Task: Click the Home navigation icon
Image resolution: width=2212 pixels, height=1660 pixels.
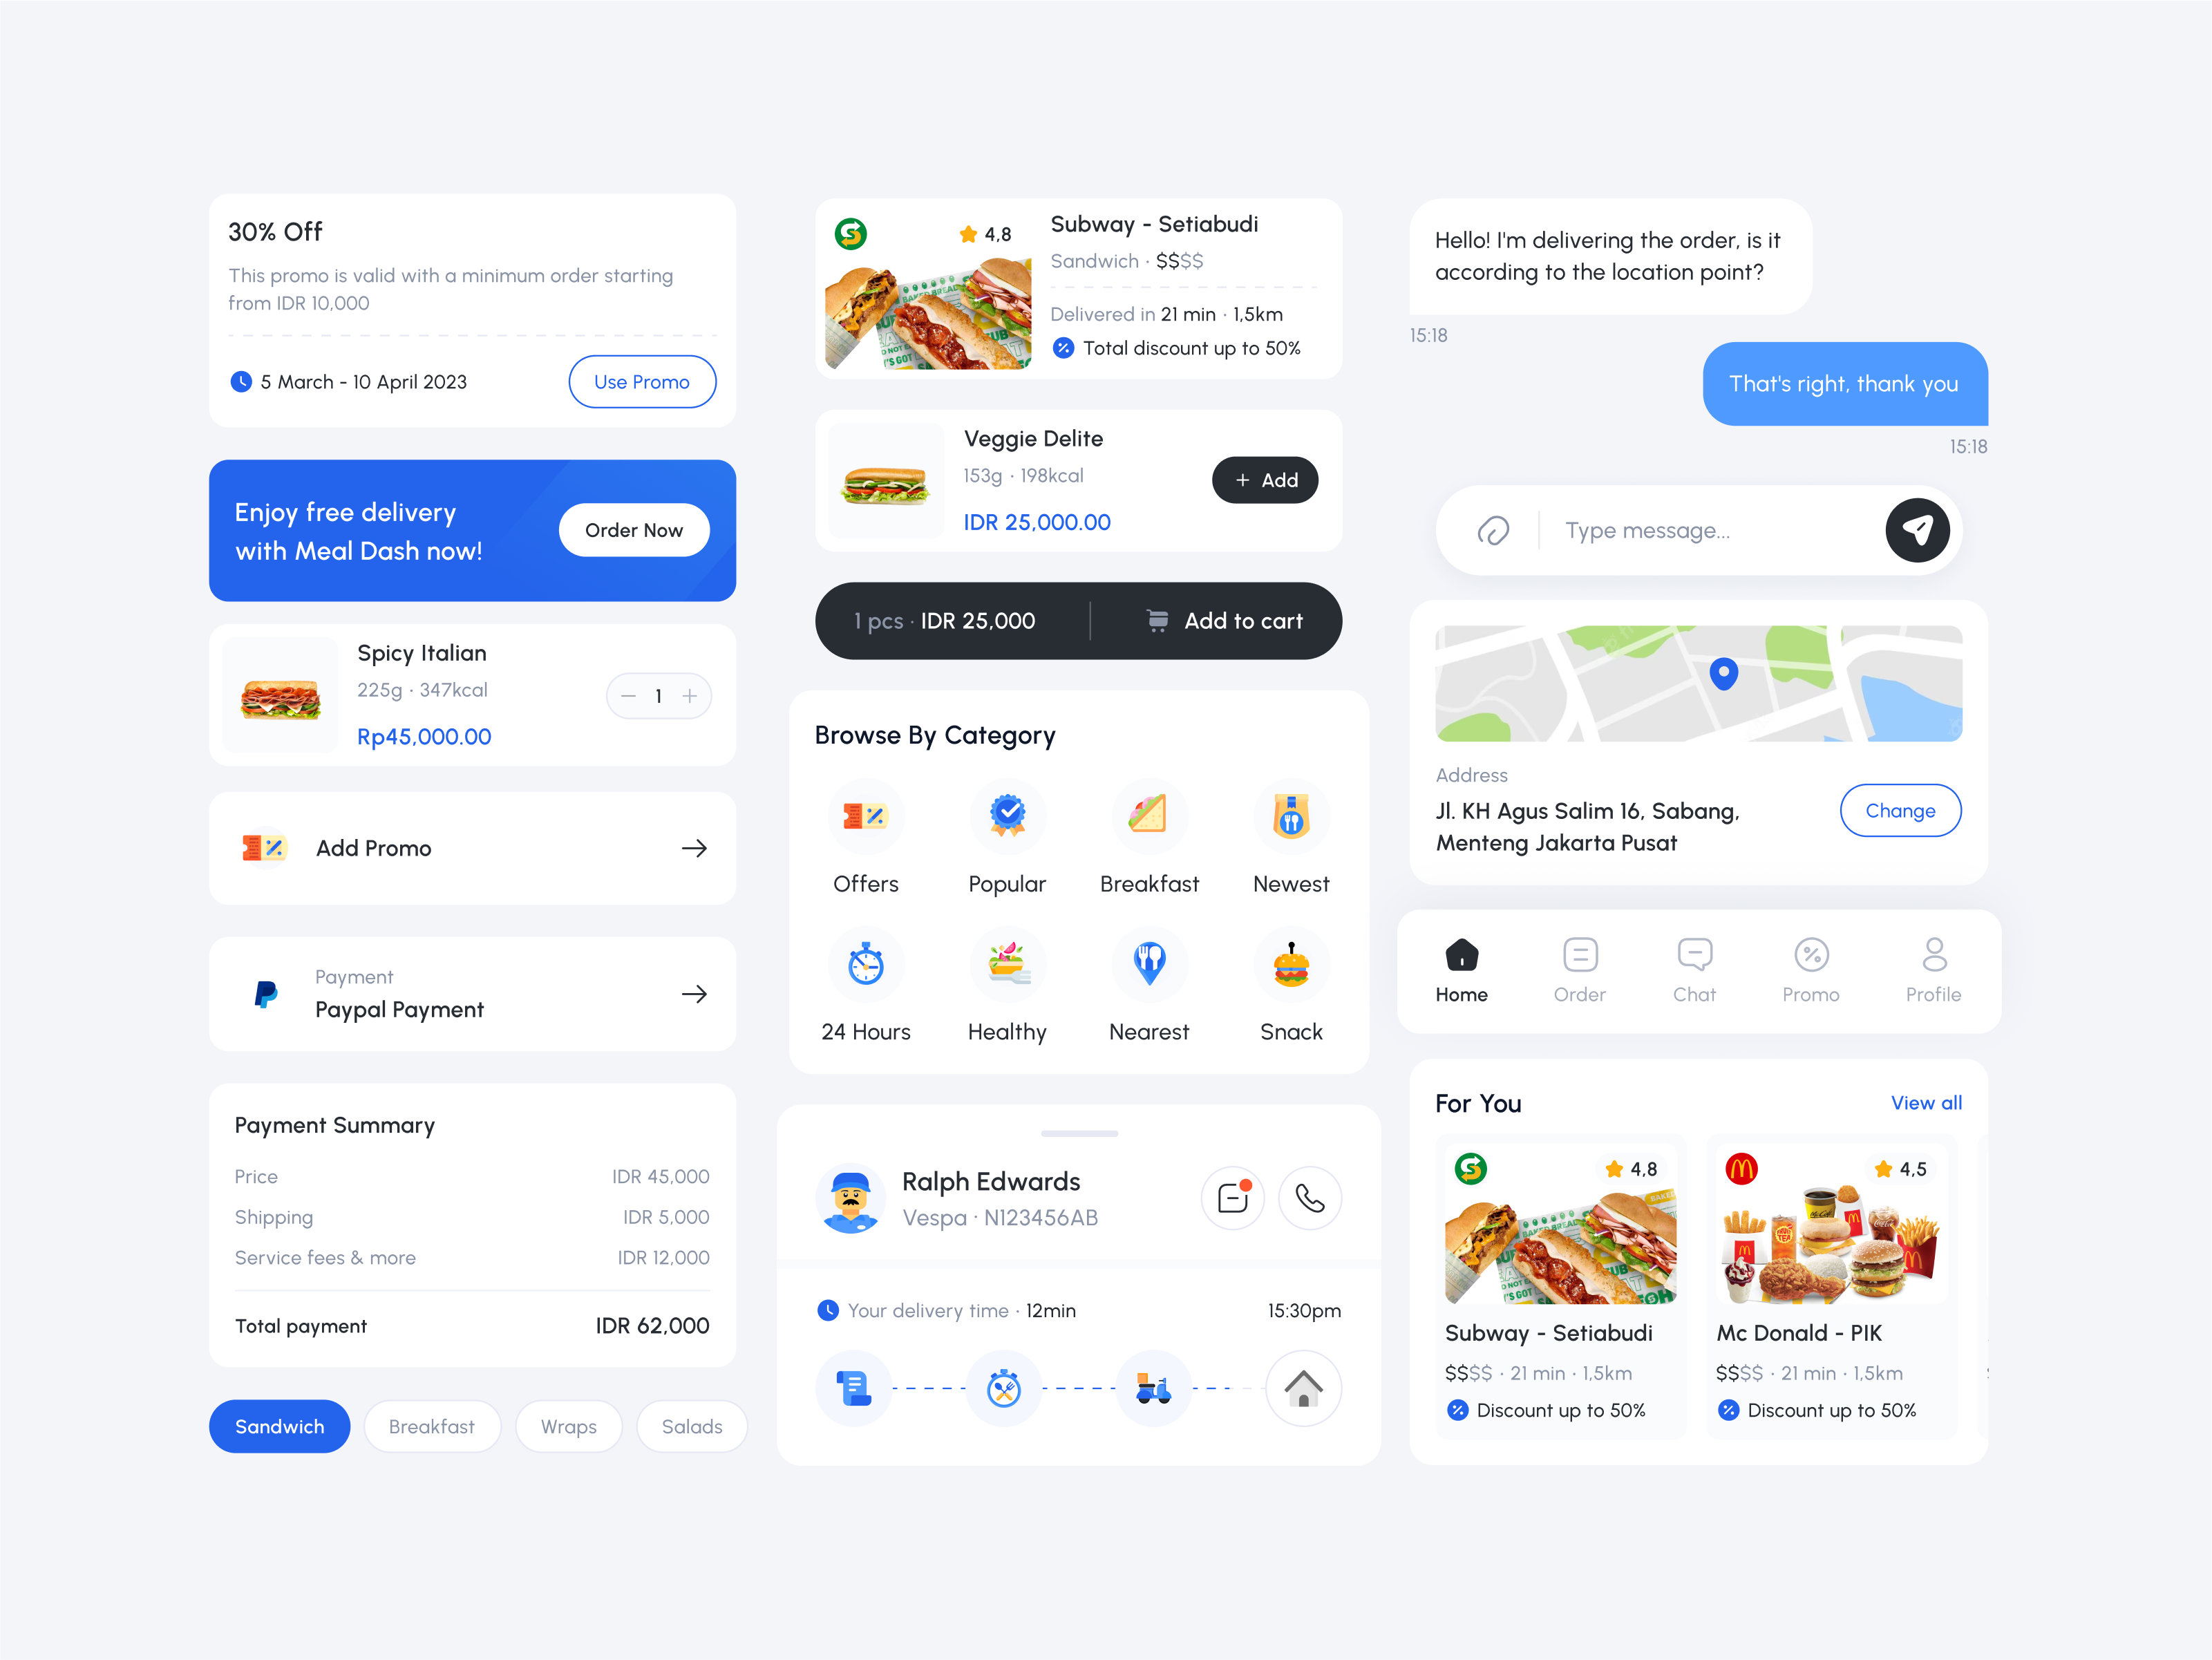Action: pos(1461,952)
